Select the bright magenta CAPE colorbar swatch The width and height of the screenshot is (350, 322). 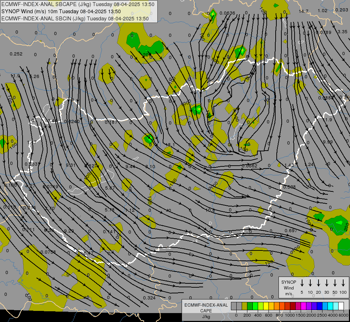(304, 306)
